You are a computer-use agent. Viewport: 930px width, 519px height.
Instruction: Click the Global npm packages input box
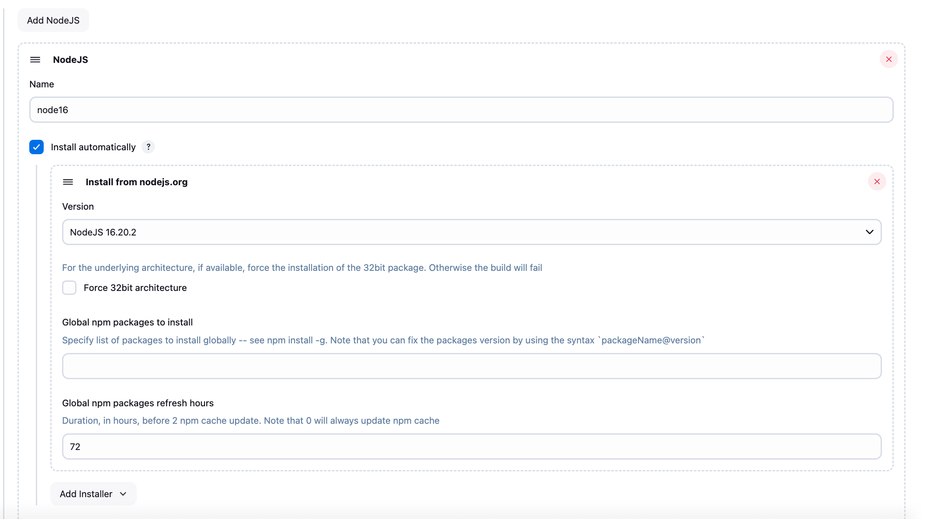coord(471,366)
